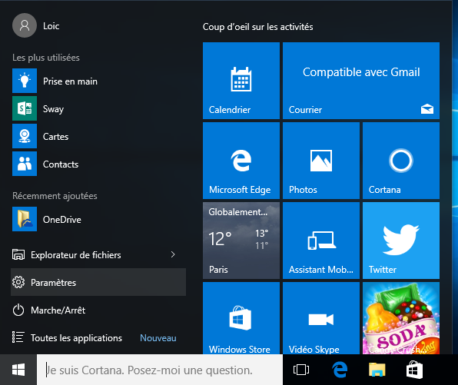The height and width of the screenshot is (385, 458).
Task: Launch the Candy Crush Soda tile
Action: [x=401, y=318]
